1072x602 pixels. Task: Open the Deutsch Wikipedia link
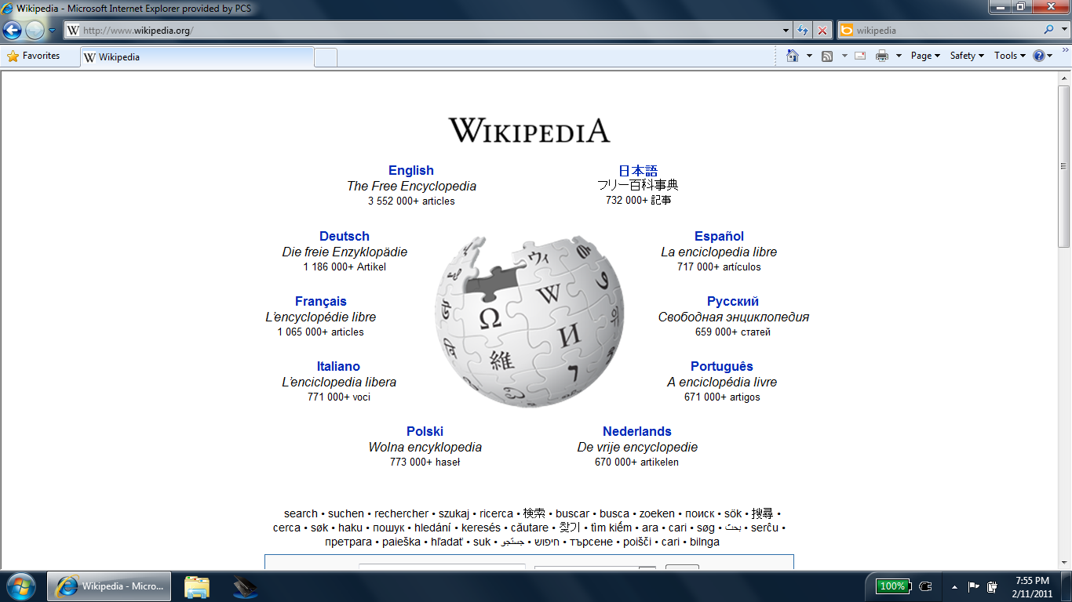coord(345,236)
